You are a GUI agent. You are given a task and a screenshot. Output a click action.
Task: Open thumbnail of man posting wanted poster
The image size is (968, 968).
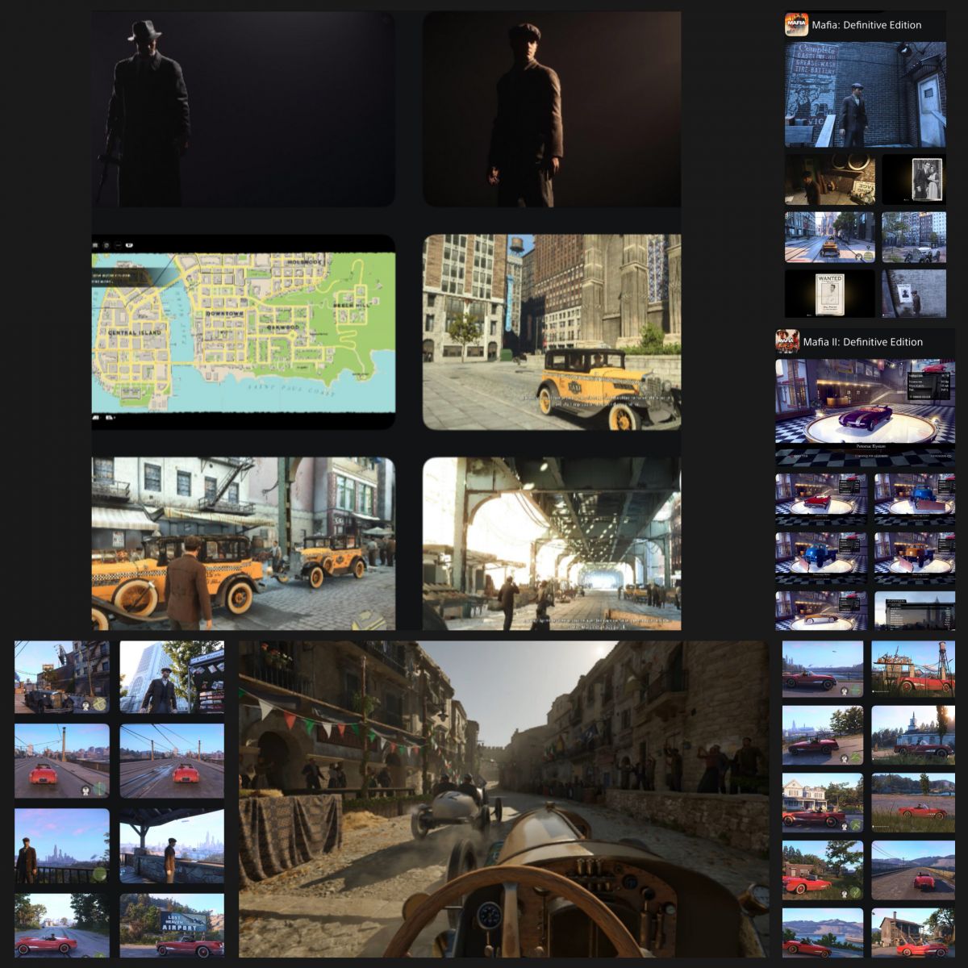pos(913,294)
